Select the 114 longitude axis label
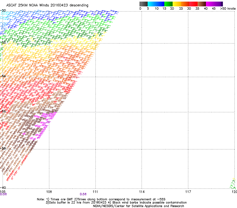Viewport: 237px width, 208px height. point(142,191)
